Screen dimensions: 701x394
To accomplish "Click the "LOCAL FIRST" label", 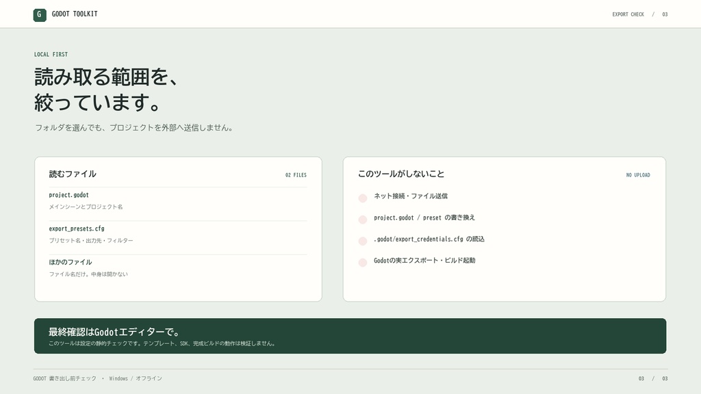I will point(51,55).
